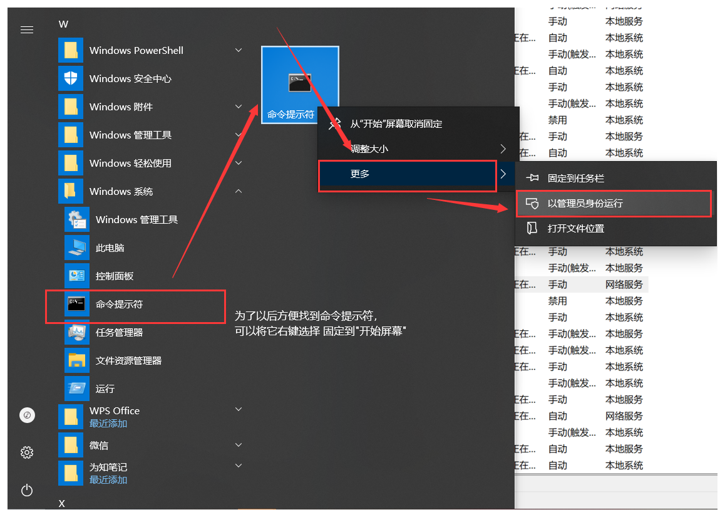Click the Windows 轻松使用 folder icon
Screen dimensions: 725x517
[71, 163]
